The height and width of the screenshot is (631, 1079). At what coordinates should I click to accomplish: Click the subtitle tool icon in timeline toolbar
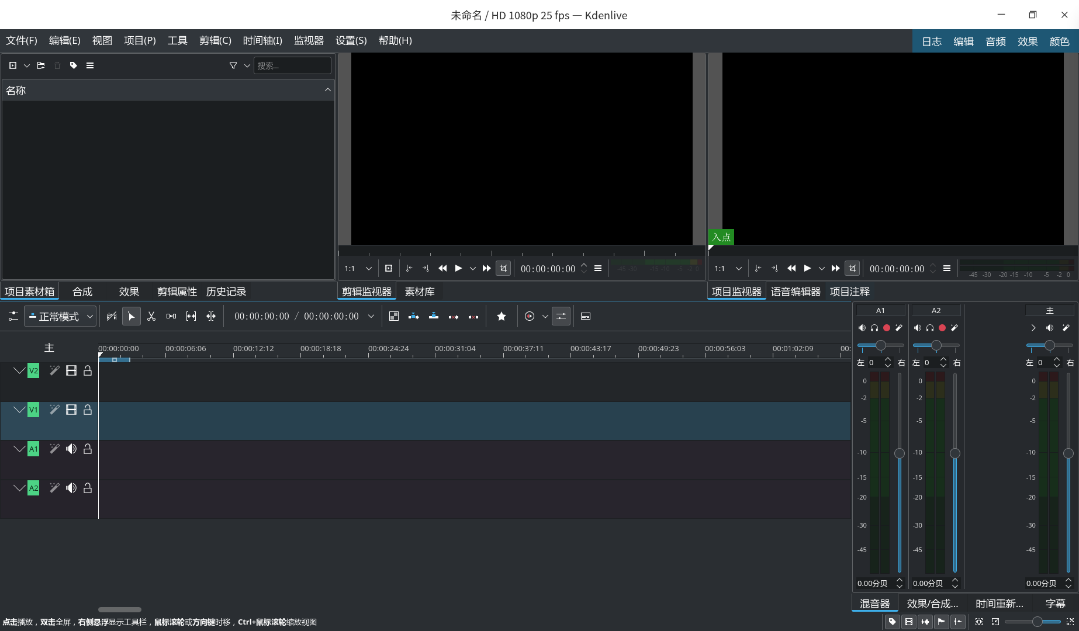586,316
